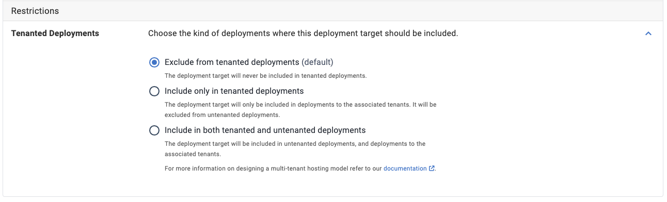Click the '(default)' label text
The image size is (667, 202).
tap(317, 62)
